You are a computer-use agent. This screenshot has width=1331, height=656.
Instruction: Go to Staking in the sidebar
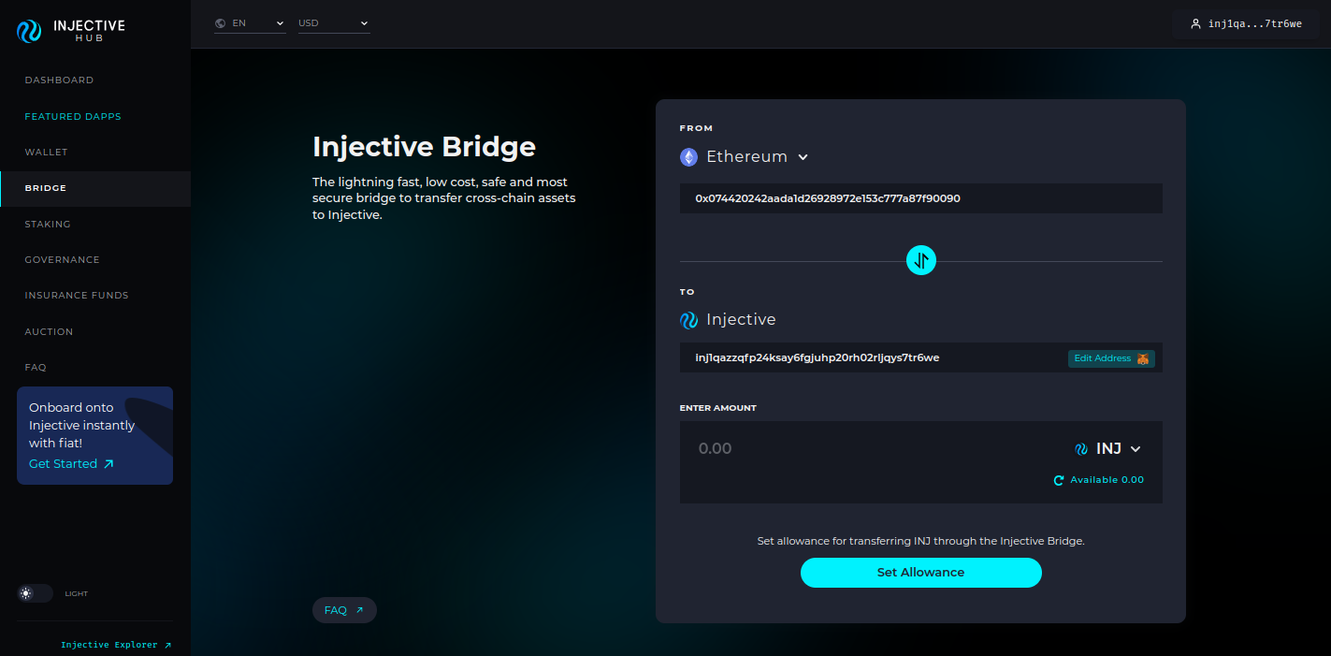pyautogui.click(x=48, y=225)
